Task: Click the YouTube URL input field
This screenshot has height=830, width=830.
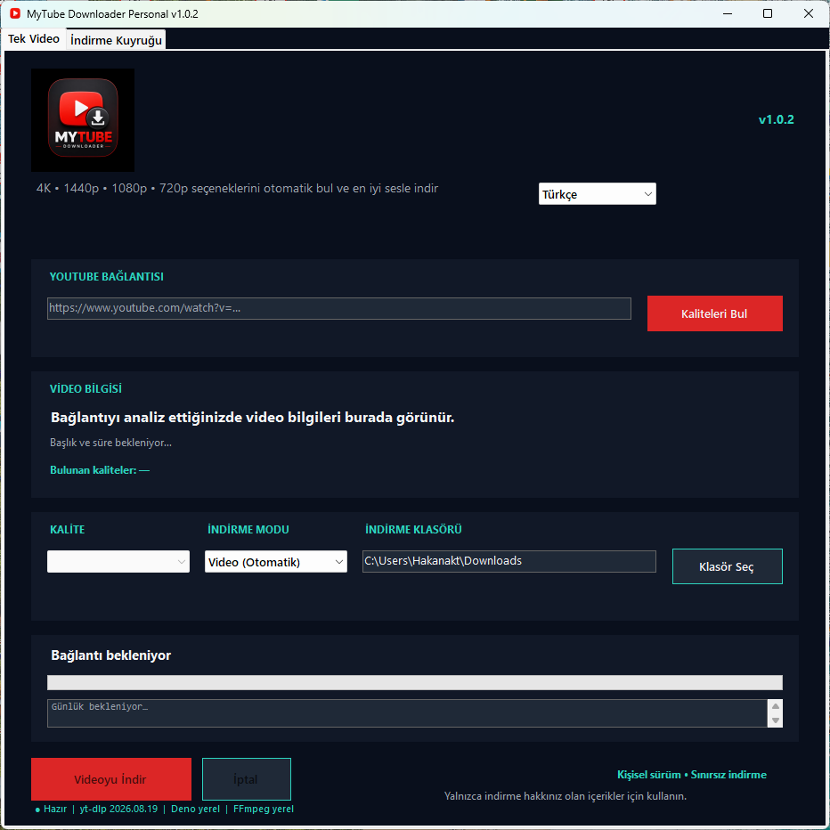Action: coord(338,308)
